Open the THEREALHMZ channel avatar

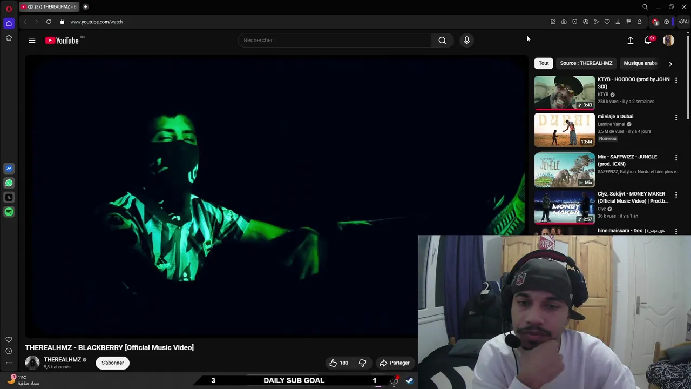32,363
